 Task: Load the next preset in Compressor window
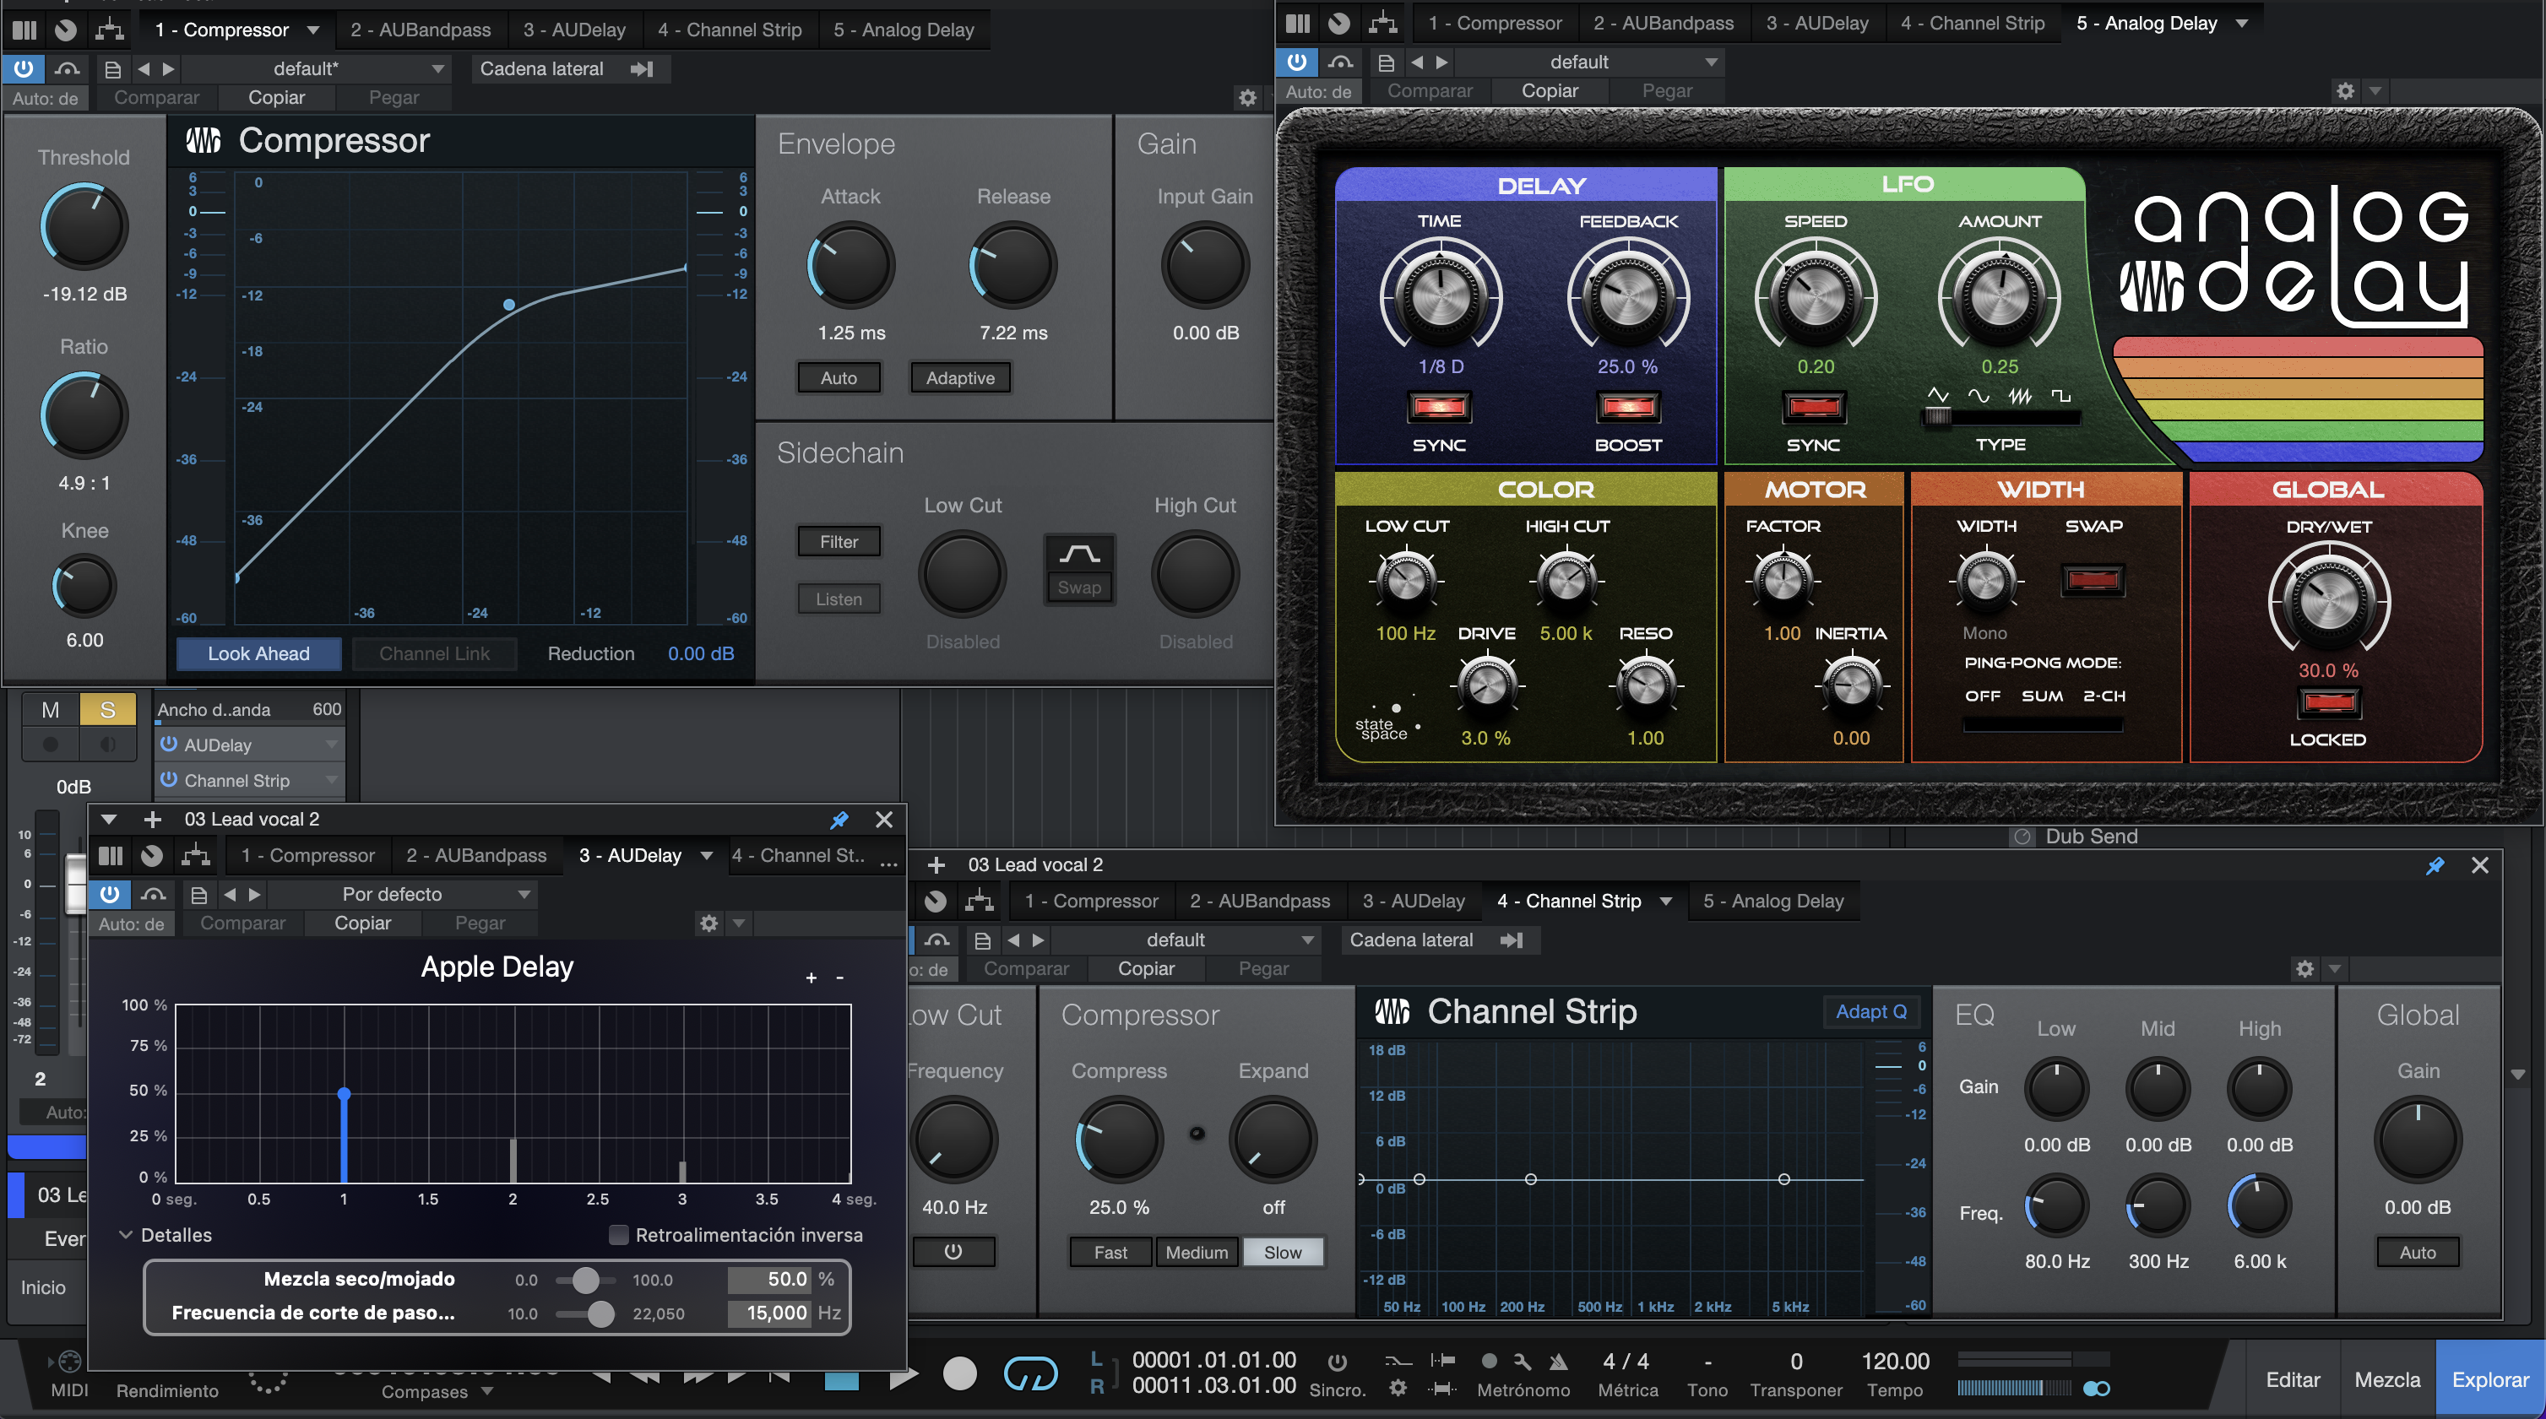[169, 69]
